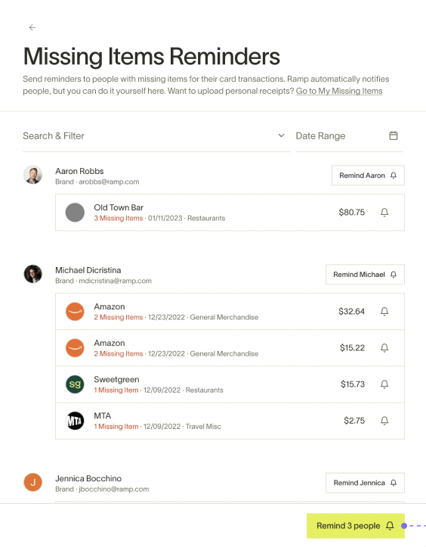This screenshot has width=426, height=547.
Task: Open the Sweetgreen transaction name
Action: (116, 380)
